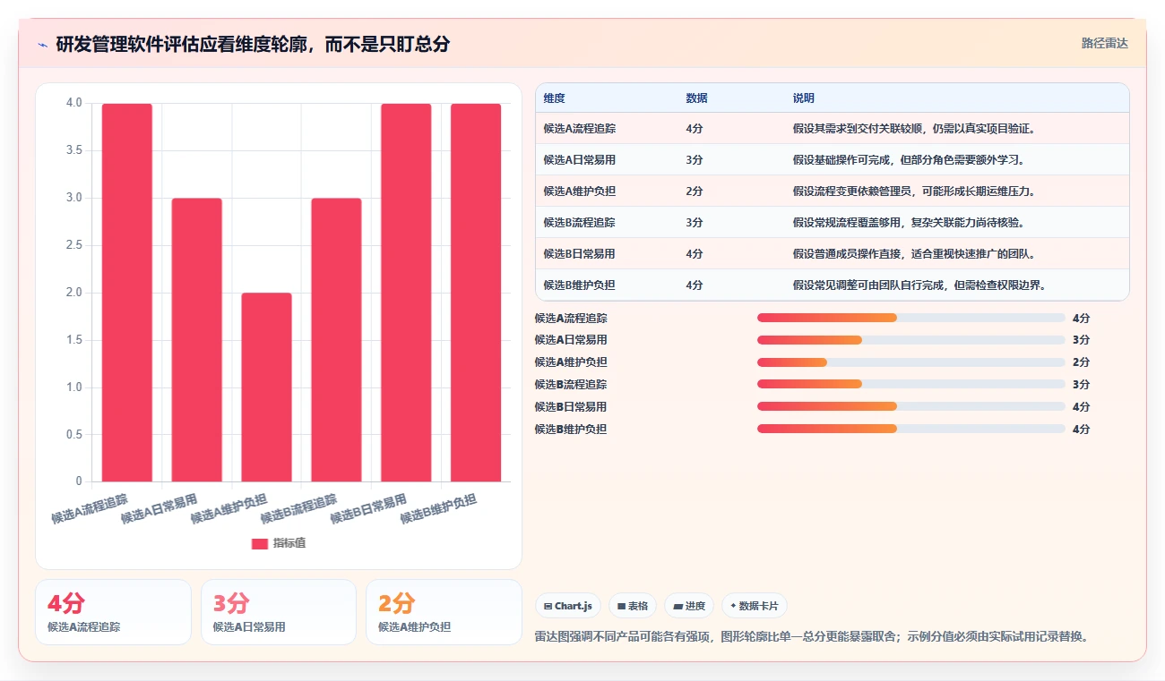Image resolution: width=1165 pixels, height=681 pixels.
Task: Click the 候选A维护负担 progress bar
Action: (x=911, y=362)
